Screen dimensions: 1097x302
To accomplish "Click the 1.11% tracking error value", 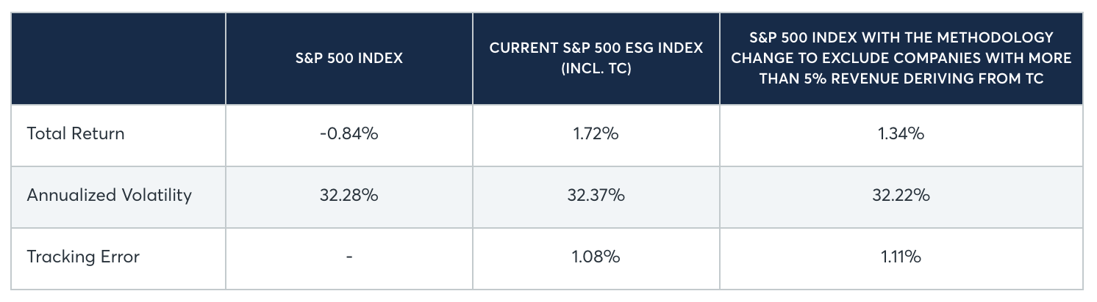I will [901, 257].
